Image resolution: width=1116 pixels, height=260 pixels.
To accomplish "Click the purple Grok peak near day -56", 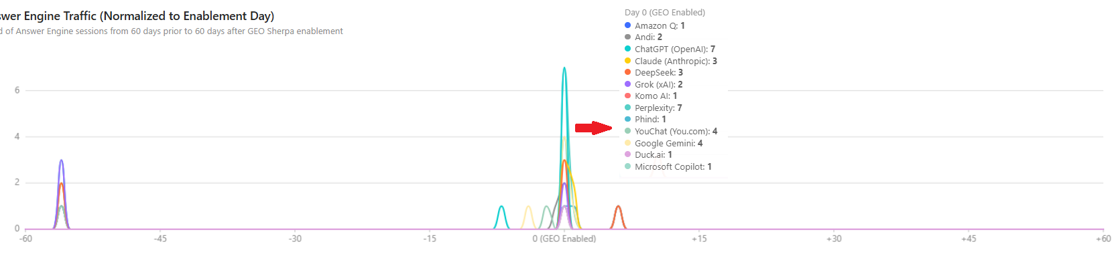I will (61, 161).
